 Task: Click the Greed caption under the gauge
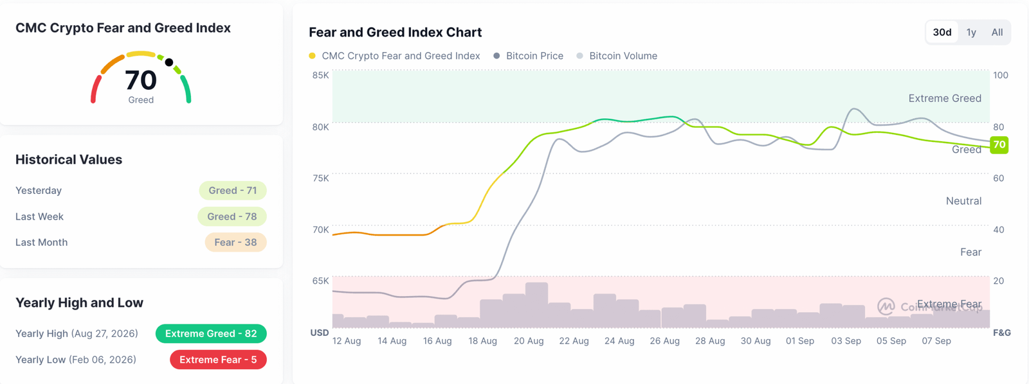coord(141,100)
